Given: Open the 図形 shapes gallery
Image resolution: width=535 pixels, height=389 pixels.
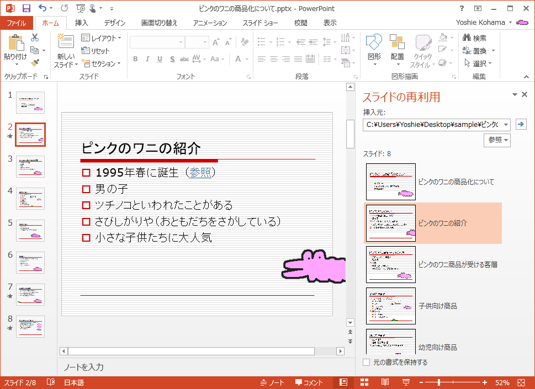Looking at the screenshot, I should pos(374,50).
